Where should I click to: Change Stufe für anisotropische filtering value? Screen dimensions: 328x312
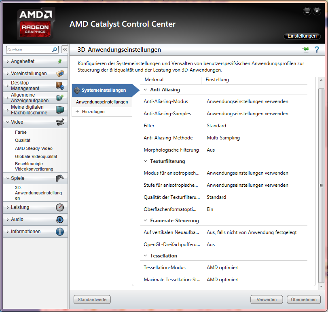(248, 185)
